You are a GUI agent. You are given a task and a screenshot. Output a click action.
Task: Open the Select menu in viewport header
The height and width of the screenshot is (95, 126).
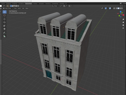point(19,8)
